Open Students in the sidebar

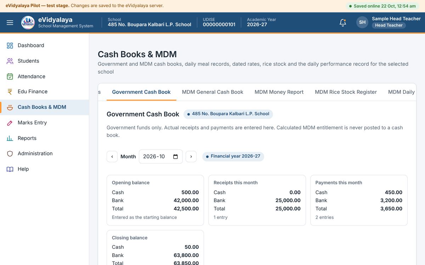(x=44, y=61)
